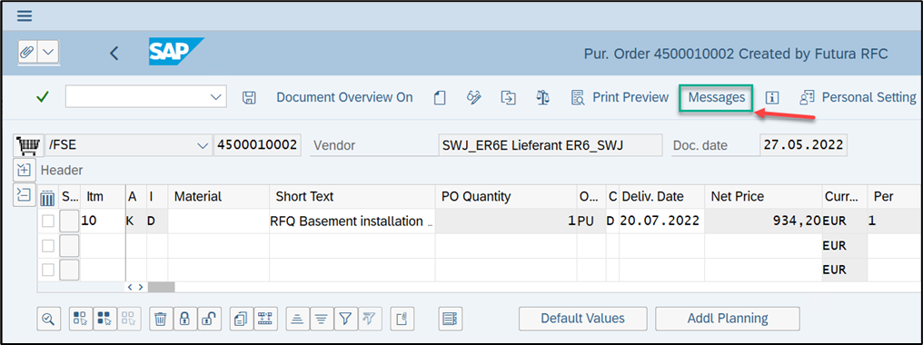The width and height of the screenshot is (923, 345).
Task: Open the Messages menu item
Action: 717,97
